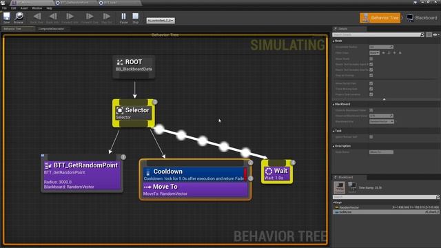Click the Back Into step icon

(53, 17)
